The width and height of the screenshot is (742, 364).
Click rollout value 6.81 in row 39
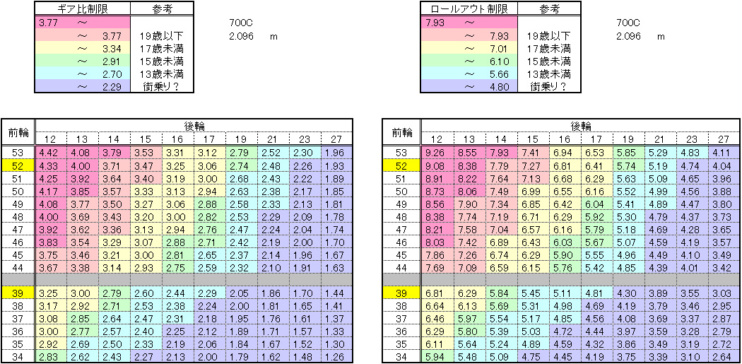click(x=437, y=293)
